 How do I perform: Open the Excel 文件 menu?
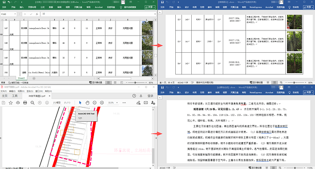point(4,7)
